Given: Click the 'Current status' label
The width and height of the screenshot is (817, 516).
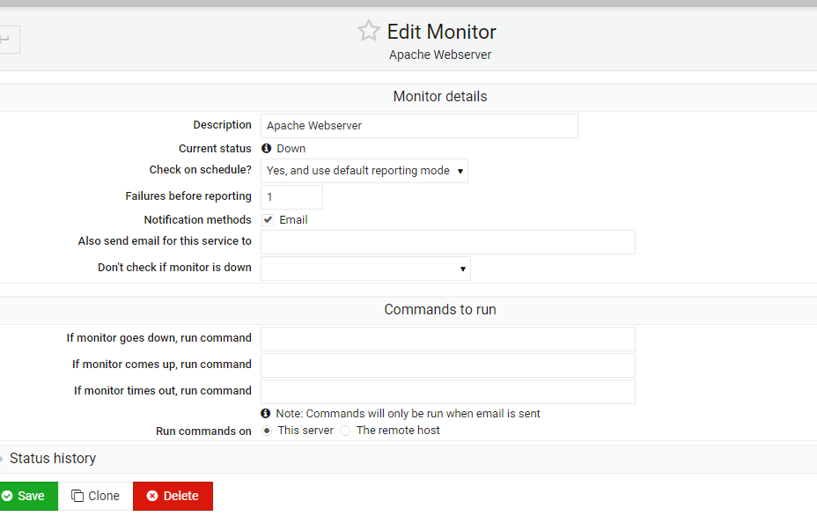Looking at the screenshot, I should pyautogui.click(x=215, y=149).
